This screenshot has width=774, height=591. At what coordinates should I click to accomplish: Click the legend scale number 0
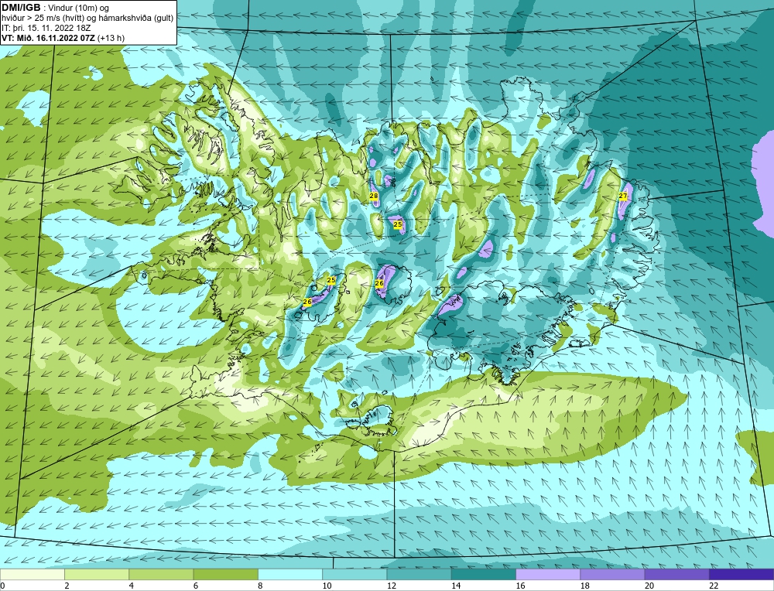2,586
